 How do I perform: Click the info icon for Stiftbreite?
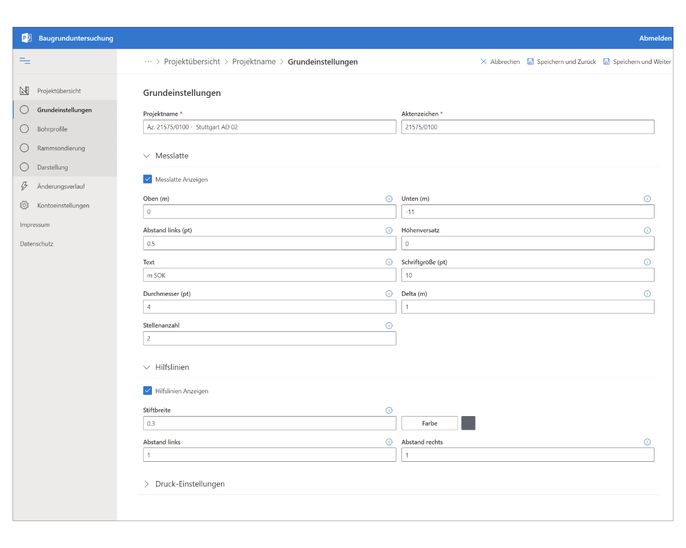tap(389, 410)
